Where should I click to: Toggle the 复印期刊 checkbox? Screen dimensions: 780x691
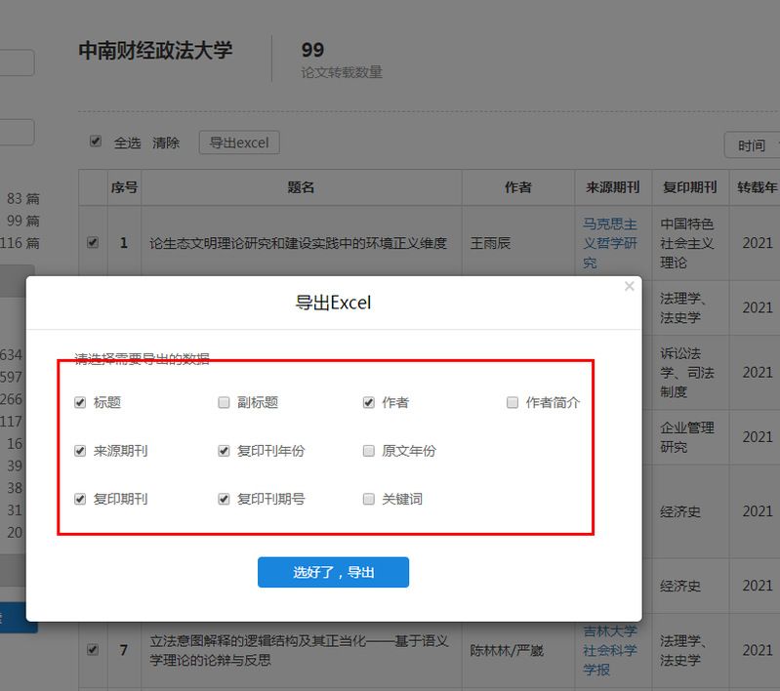(x=80, y=499)
